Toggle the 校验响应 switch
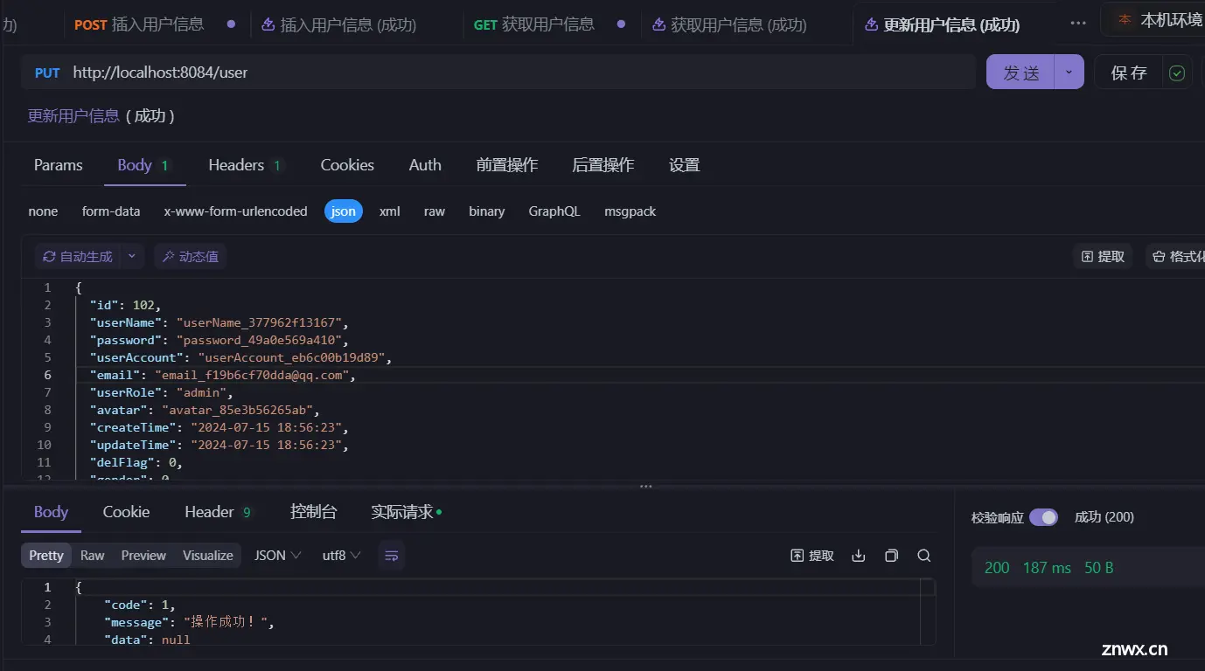The image size is (1205, 671). coord(1043,517)
